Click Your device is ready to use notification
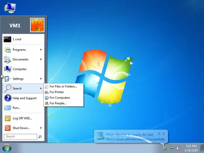 [130, 135]
